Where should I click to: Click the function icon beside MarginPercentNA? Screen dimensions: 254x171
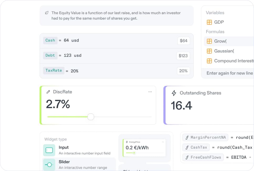(187, 138)
